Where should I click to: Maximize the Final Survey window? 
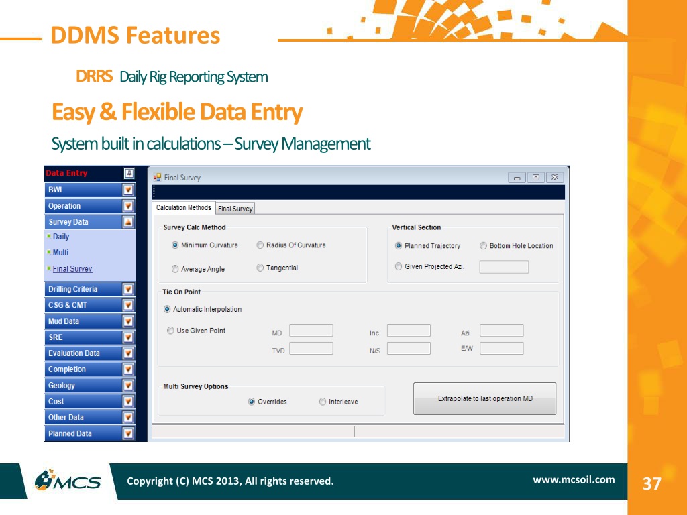[x=535, y=177]
